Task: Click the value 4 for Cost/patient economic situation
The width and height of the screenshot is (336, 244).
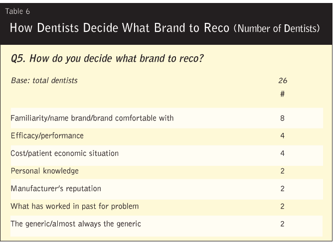Action: pos(282,153)
